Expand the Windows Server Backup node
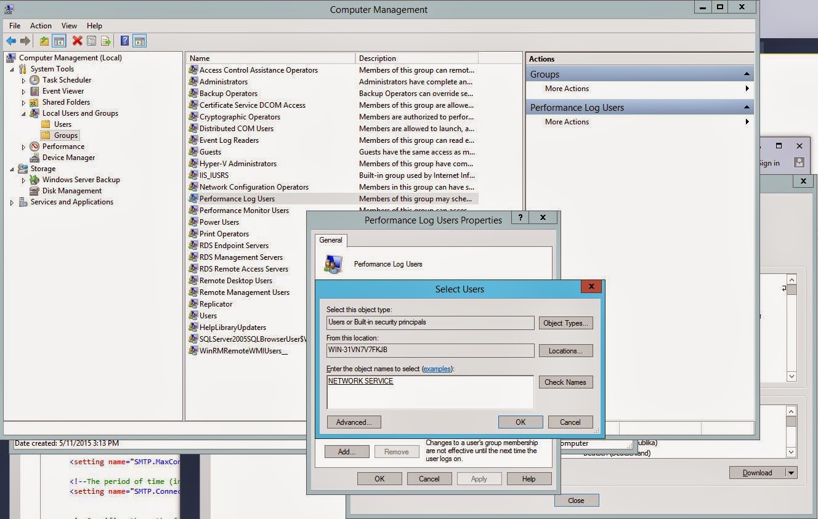This screenshot has height=519, width=818. pos(23,180)
